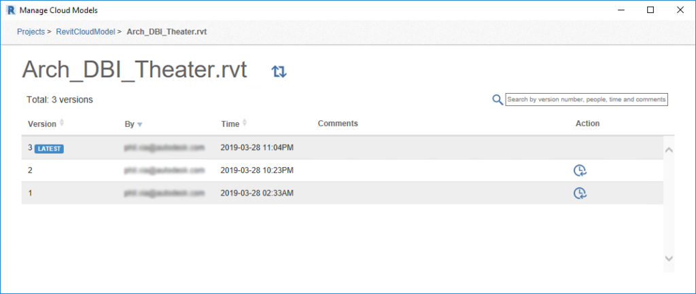The width and height of the screenshot is (696, 294).
Task: Select the version 2 number cell
Action: [30, 170]
